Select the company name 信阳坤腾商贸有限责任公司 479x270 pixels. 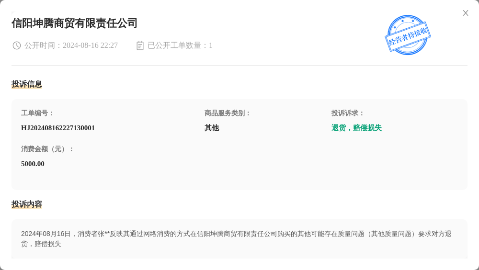[75, 23]
